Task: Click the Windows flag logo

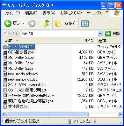Action: [117, 13]
